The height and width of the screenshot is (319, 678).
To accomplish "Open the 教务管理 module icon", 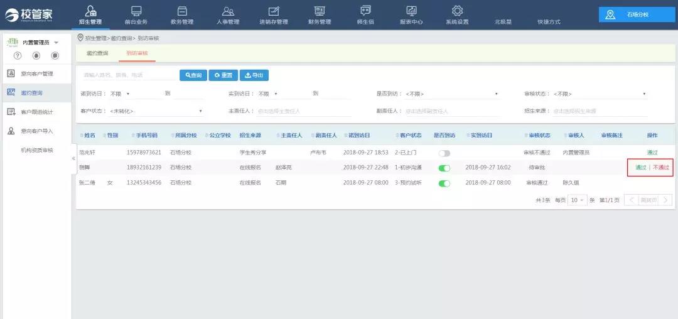I will (182, 11).
